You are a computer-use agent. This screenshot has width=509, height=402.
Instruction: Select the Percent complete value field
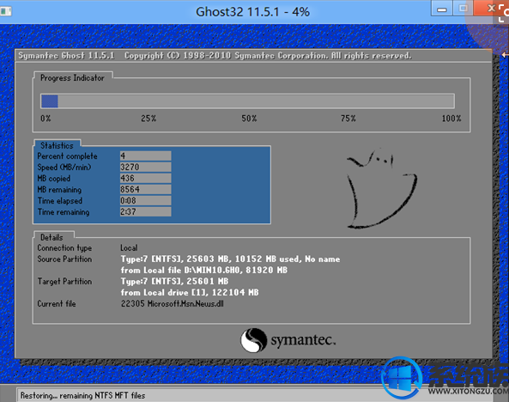coord(145,155)
